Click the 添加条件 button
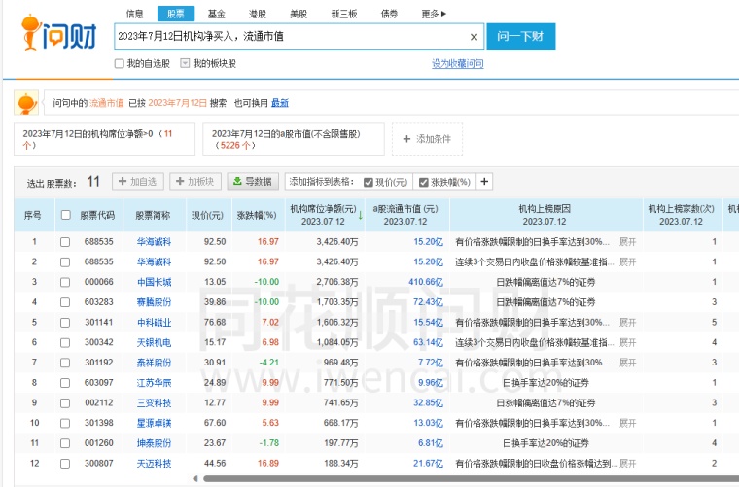Image resolution: width=739 pixels, height=487 pixels. (x=428, y=139)
